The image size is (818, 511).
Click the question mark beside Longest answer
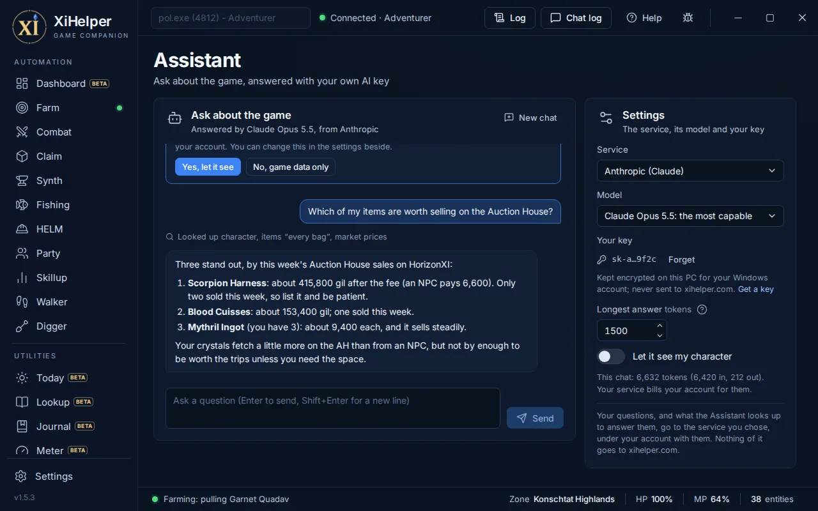[702, 310]
